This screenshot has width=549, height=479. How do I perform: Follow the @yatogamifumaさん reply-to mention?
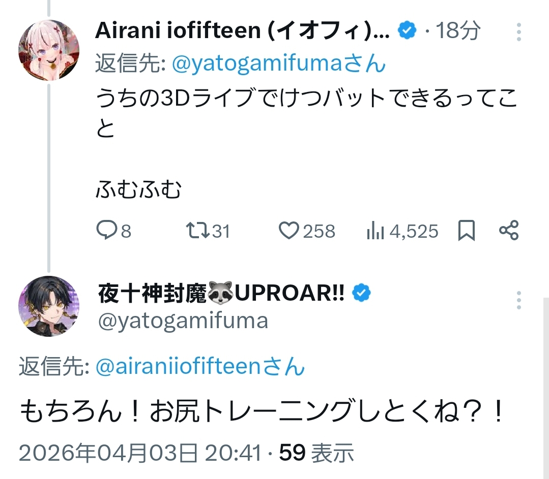coord(279,65)
